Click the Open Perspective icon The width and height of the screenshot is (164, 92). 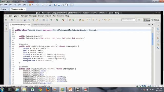tap(139, 20)
